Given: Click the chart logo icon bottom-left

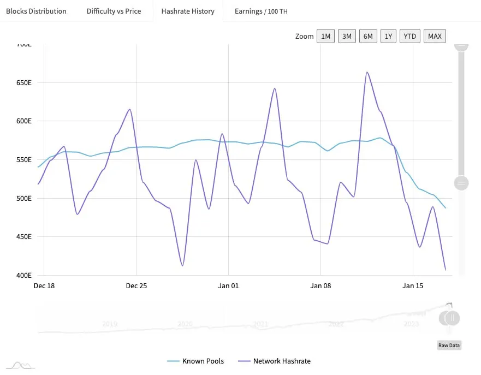Looking at the screenshot, I should 20,365.
